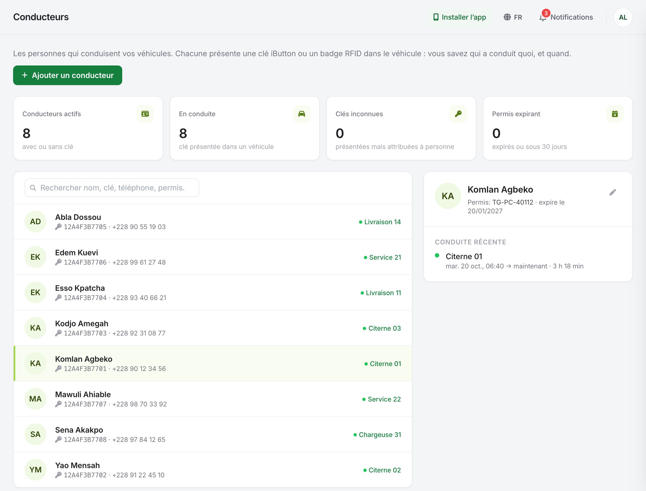Click the key icon beside 12A4F3B7705
This screenshot has height=491, width=646.
coord(58,227)
